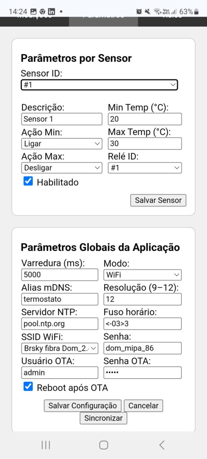This screenshot has width=207, height=459.
Task: Click the Salvar Configuração button
Action: click(x=83, y=406)
